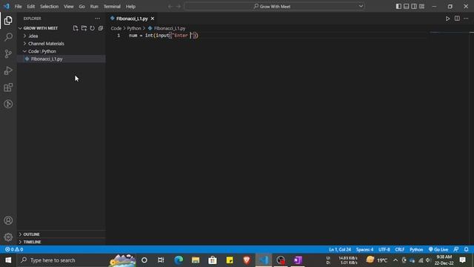The width and height of the screenshot is (474, 267).
Task: Open Run and Debug view
Action: point(8,70)
